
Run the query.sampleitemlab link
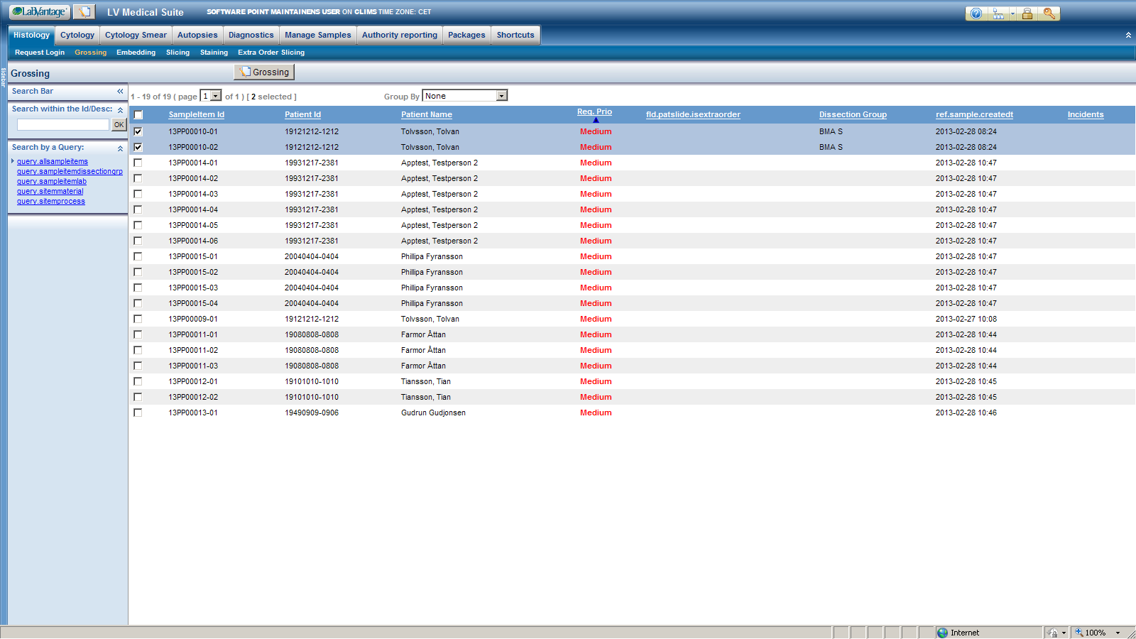pyautogui.click(x=52, y=182)
